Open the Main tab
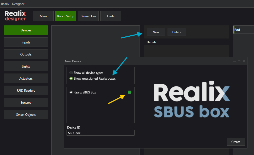 tap(43, 16)
